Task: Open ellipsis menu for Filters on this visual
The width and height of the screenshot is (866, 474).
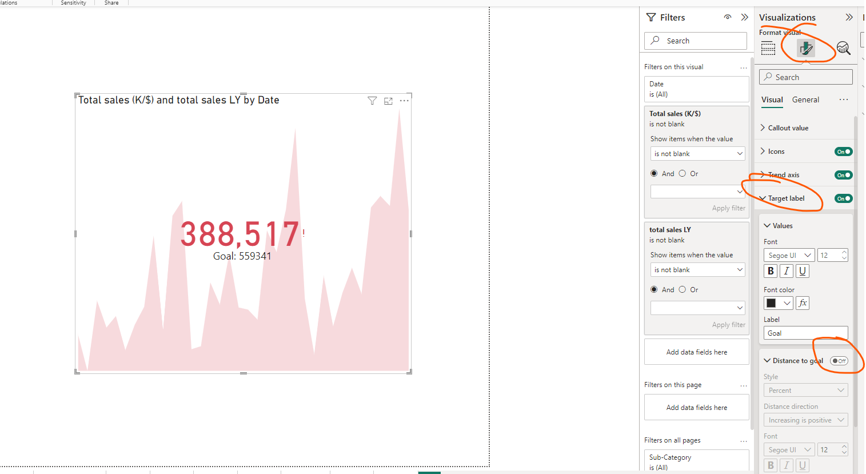Action: (744, 67)
